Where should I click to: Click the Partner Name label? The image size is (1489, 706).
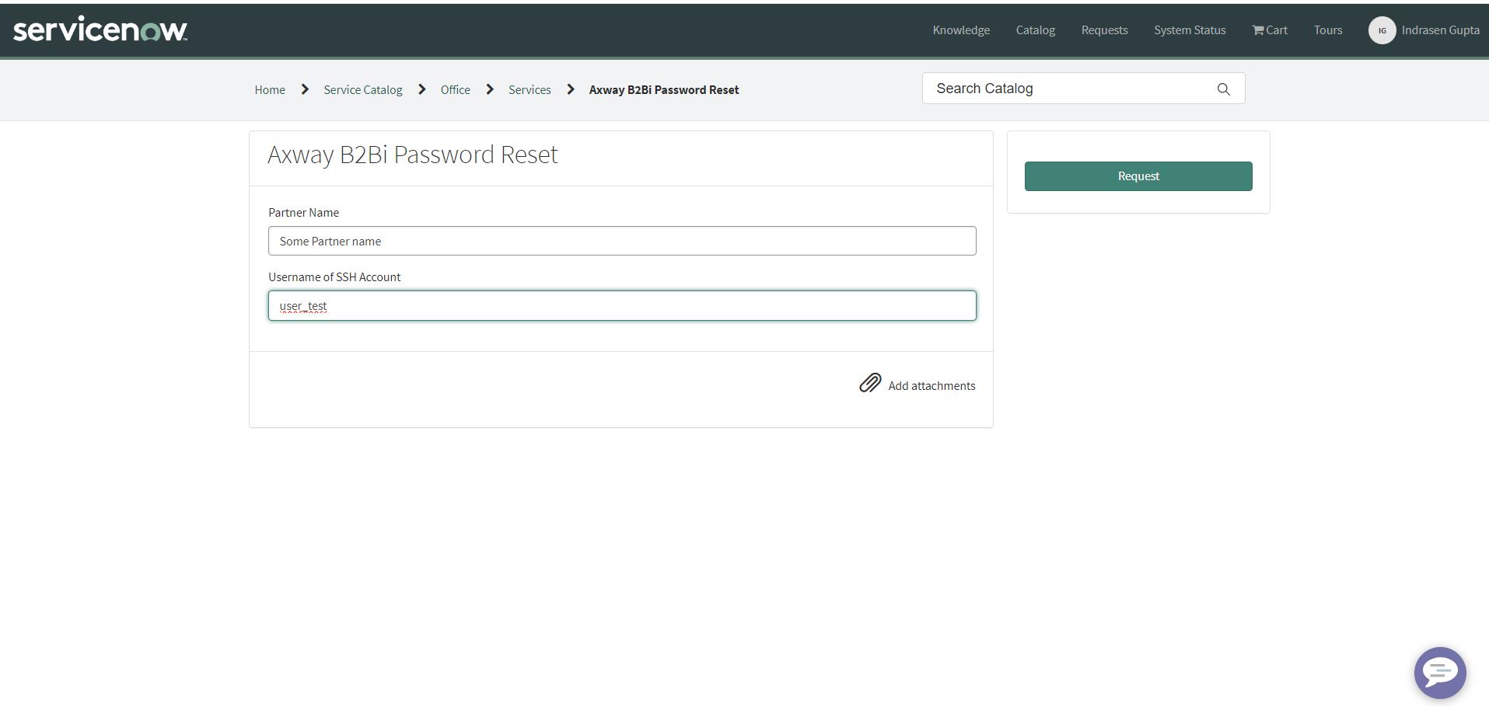click(x=303, y=213)
